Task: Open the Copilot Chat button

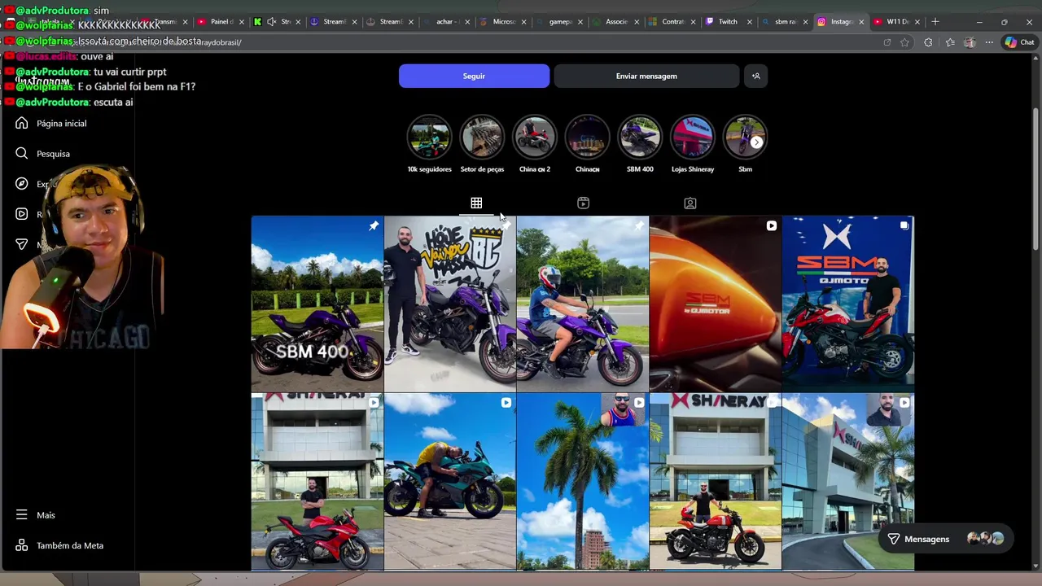Action: pos(1020,42)
